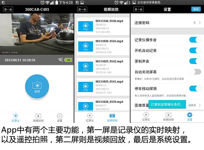
Task: Tap 视频回放 play icon on the live-view screen
Action: point(38,116)
